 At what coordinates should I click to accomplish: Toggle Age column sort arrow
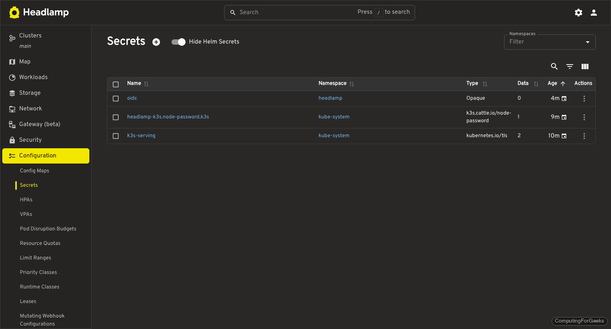click(x=563, y=84)
